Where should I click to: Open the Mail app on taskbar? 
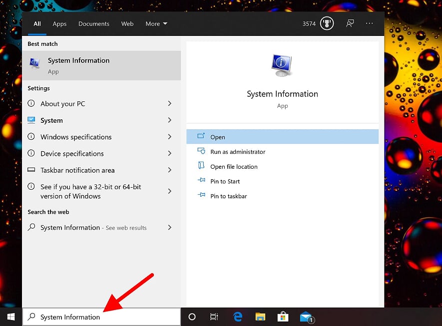coord(306,317)
